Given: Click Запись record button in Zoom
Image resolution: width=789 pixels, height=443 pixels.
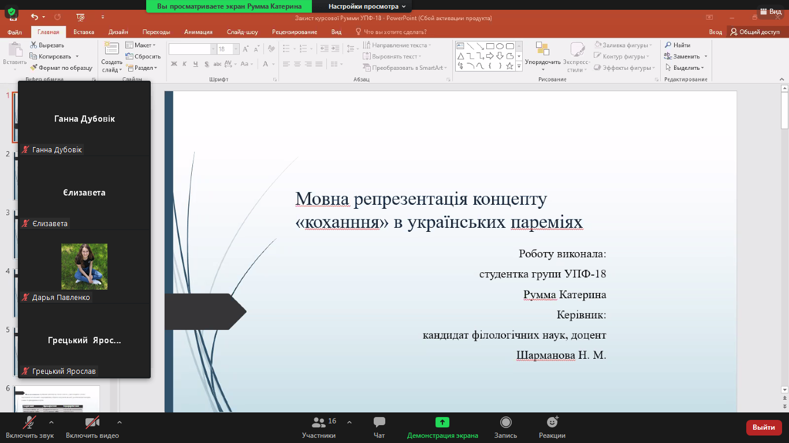Looking at the screenshot, I should (505, 427).
